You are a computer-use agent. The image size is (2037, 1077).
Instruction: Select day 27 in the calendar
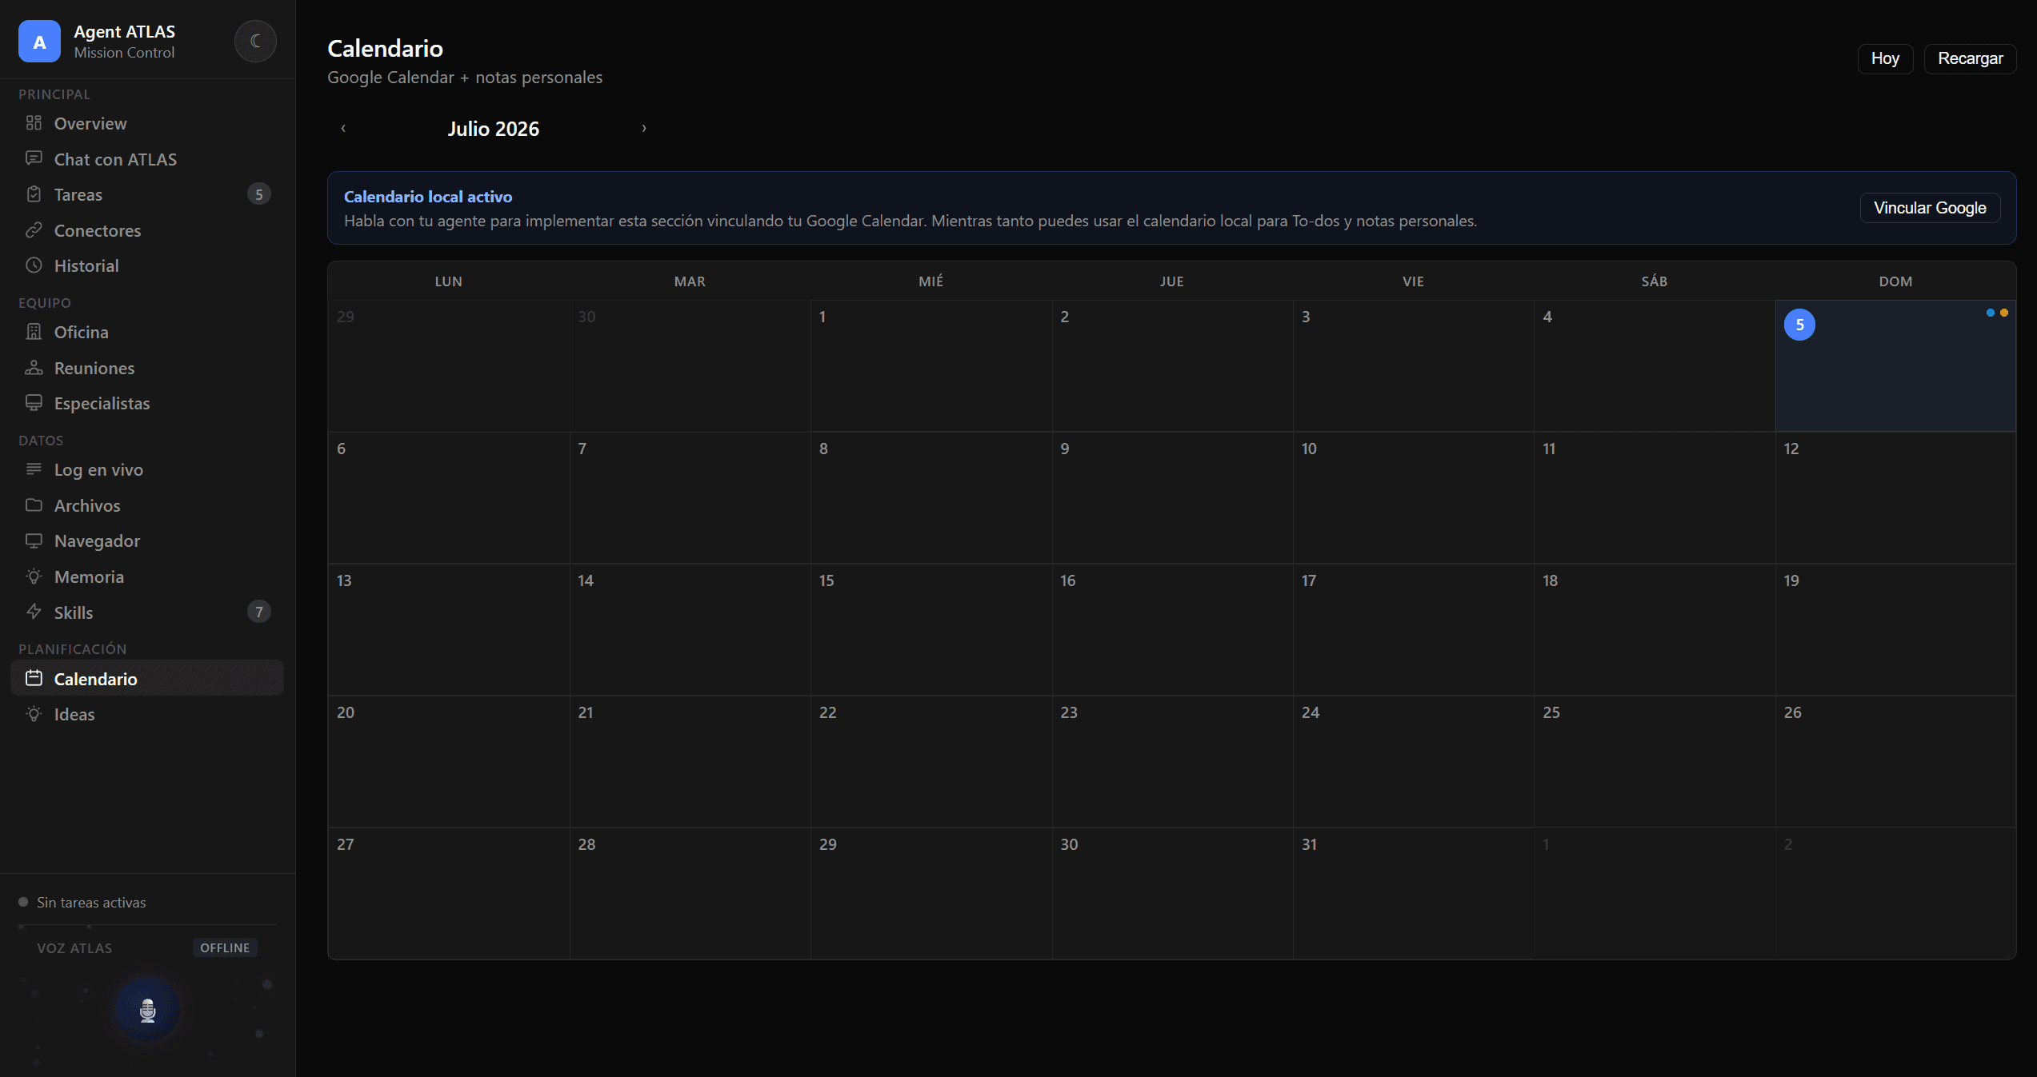click(x=449, y=893)
